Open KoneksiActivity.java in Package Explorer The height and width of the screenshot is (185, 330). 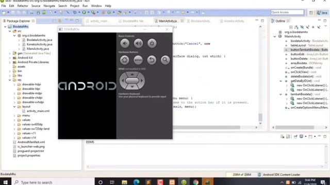click(39, 44)
